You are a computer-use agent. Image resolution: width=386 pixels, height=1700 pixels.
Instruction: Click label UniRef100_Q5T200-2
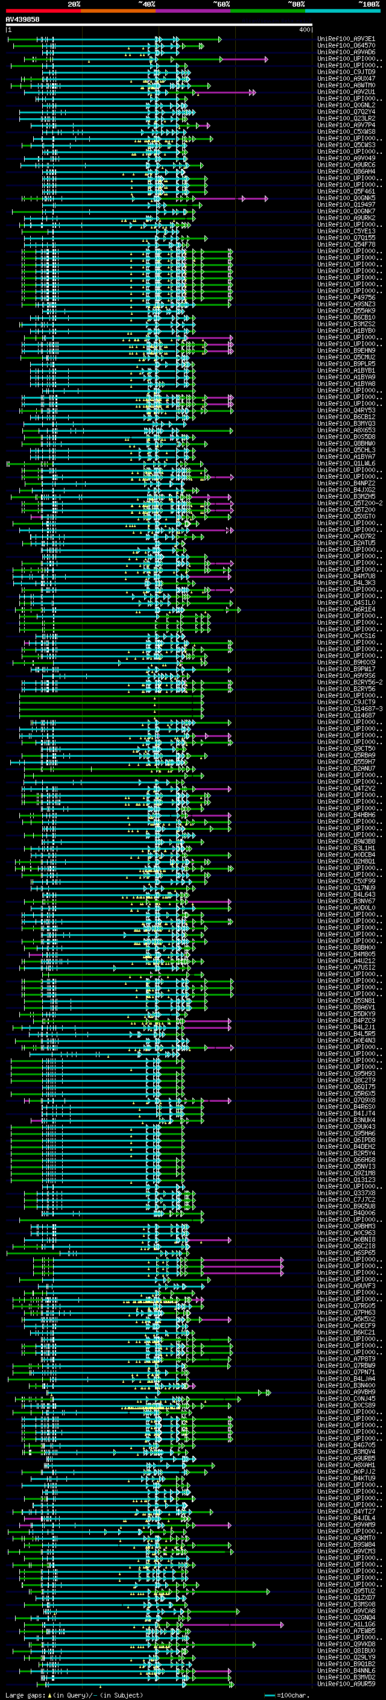pos(350,503)
